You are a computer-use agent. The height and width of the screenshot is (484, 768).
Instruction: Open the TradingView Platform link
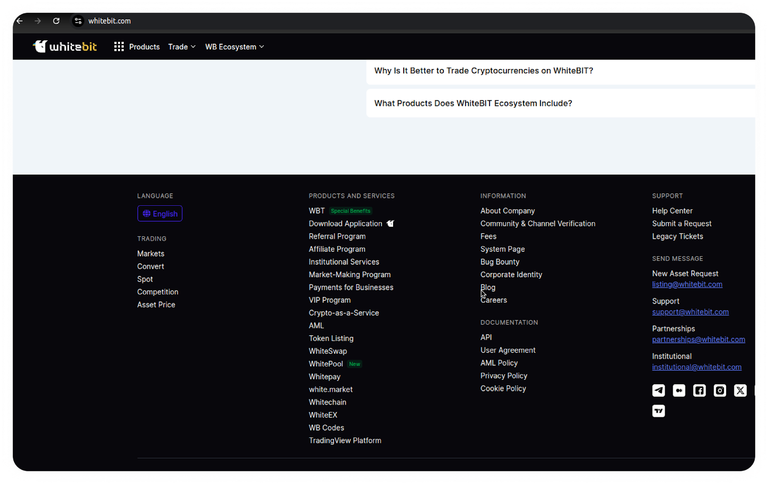click(345, 440)
